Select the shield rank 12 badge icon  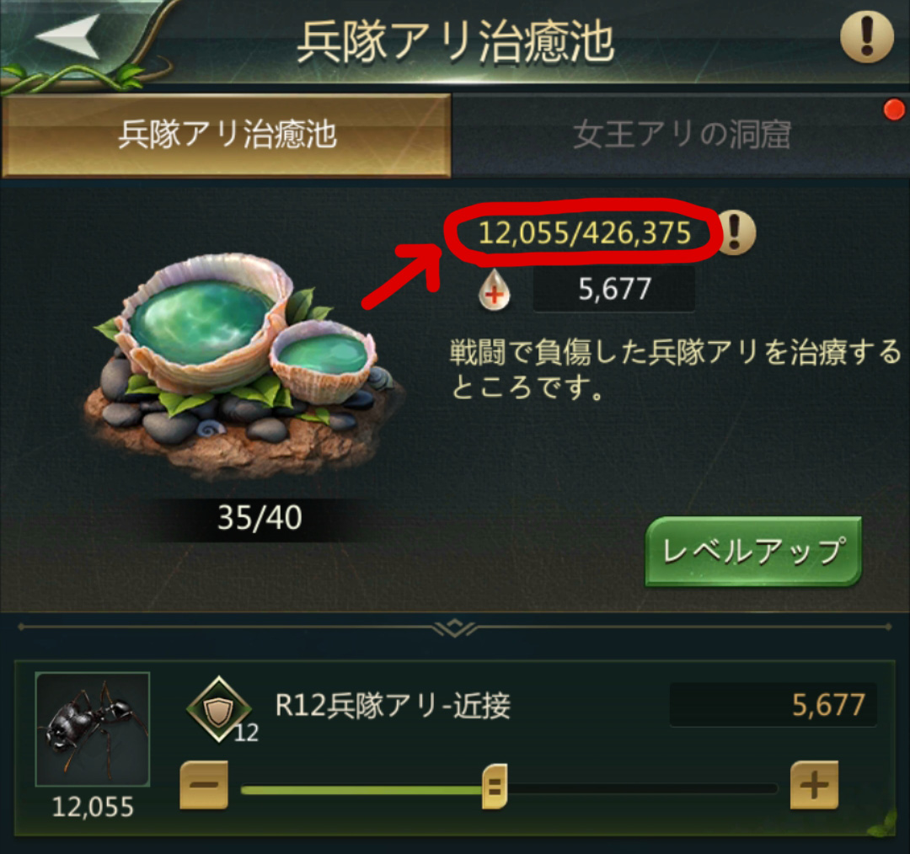(219, 709)
